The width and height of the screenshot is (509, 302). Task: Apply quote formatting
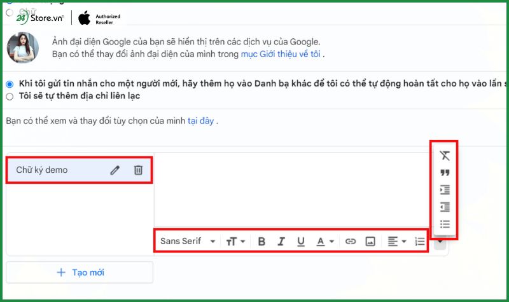pos(445,172)
